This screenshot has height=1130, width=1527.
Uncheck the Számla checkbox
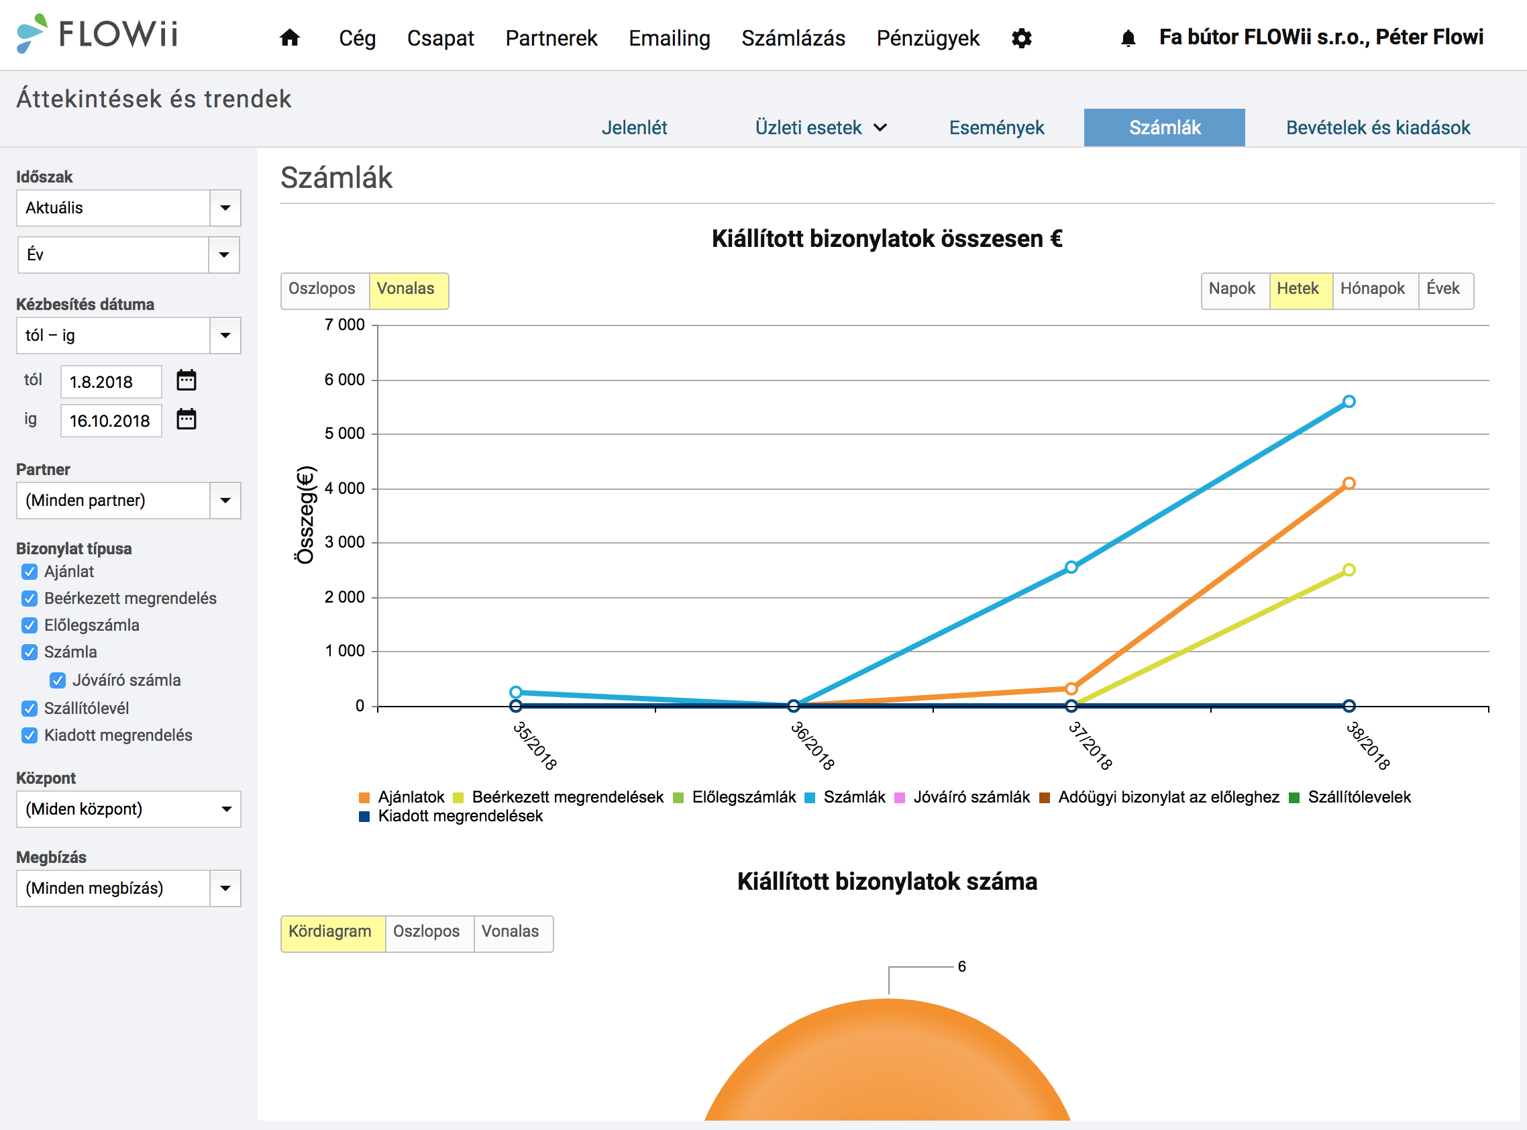(x=30, y=652)
